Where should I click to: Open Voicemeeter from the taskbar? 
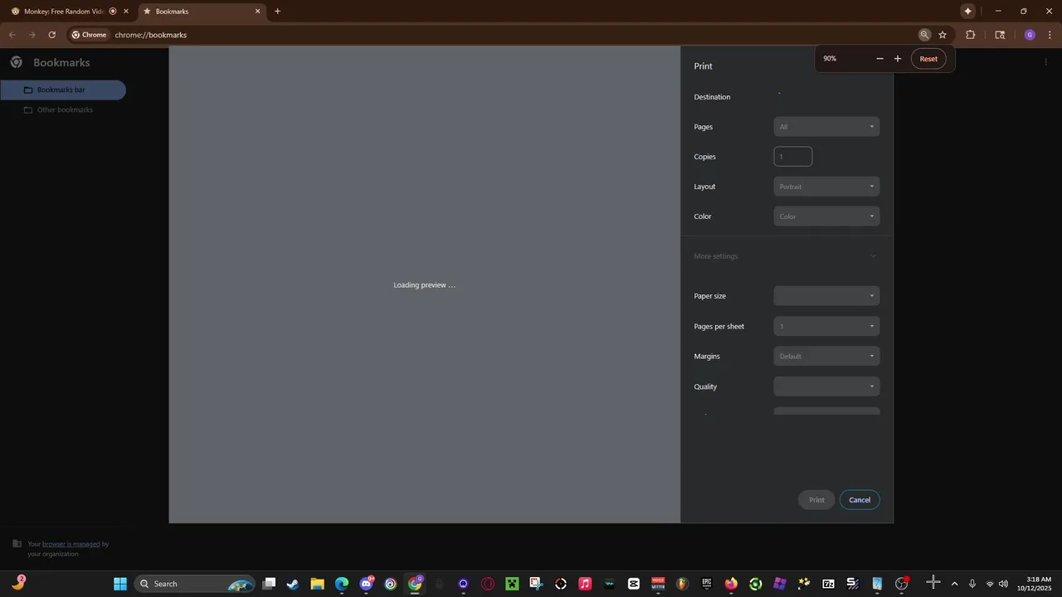[658, 584]
